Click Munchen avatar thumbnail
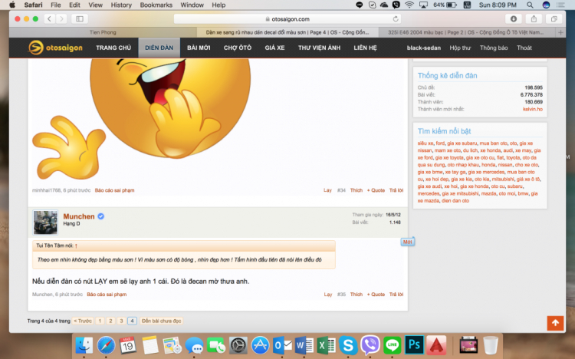 point(45,222)
